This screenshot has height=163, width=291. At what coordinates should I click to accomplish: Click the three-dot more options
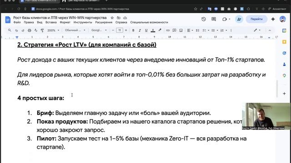tap(231, 30)
